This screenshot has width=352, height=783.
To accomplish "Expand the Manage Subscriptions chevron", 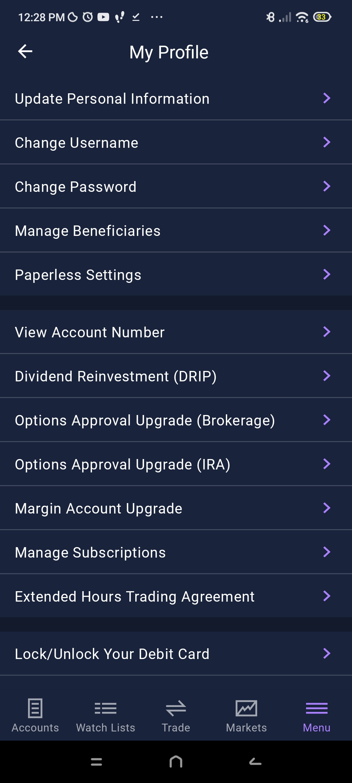I will point(327,552).
